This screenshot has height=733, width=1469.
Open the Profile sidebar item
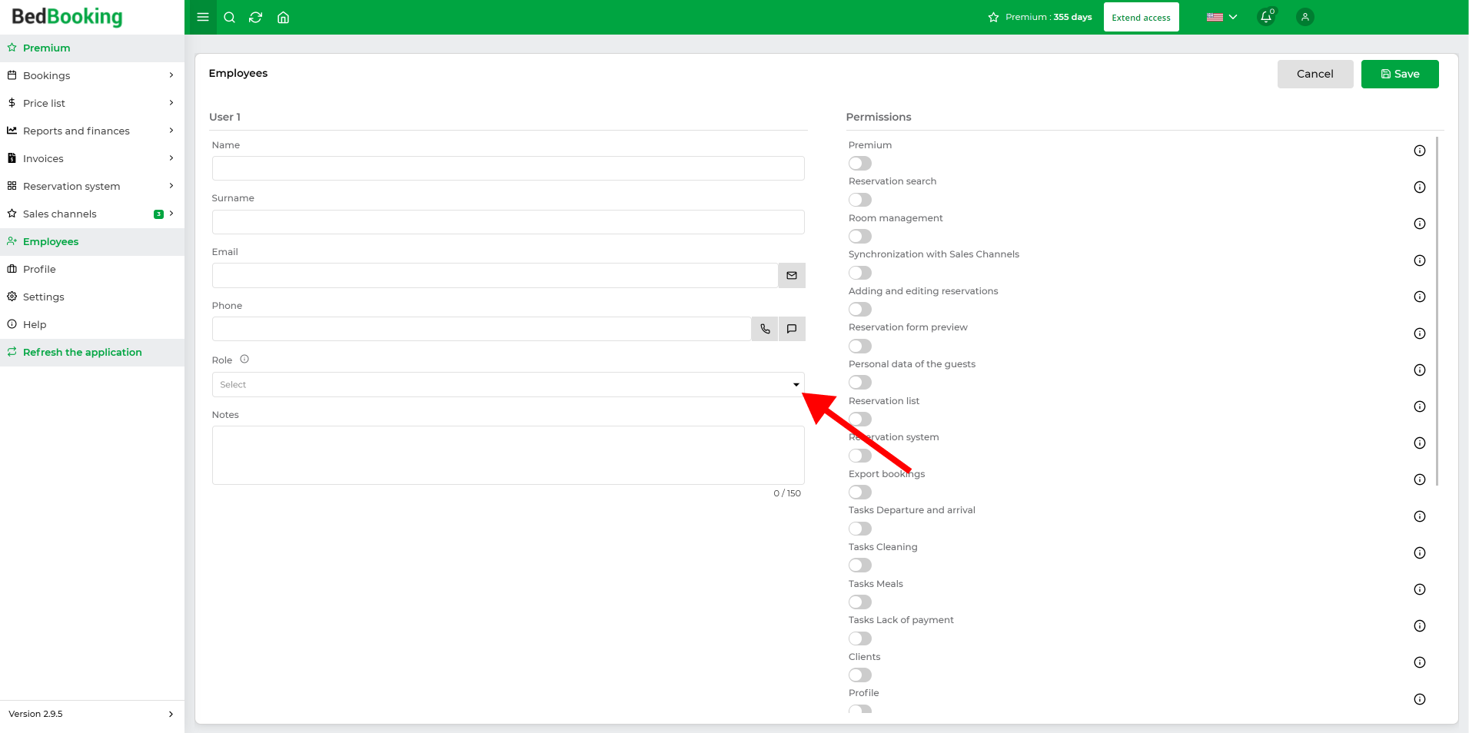[92, 269]
